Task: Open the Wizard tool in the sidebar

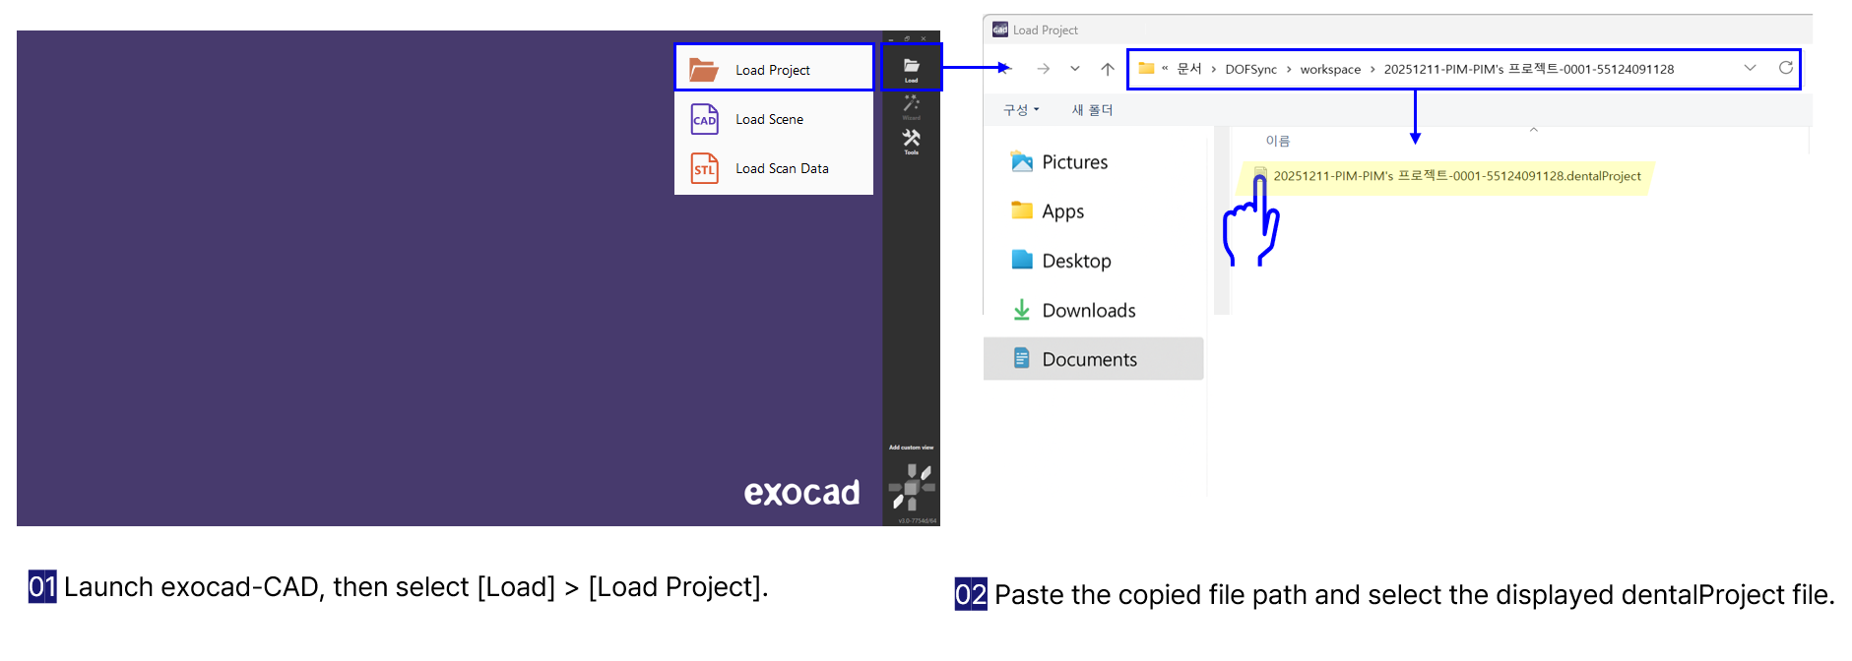Action: (x=911, y=104)
